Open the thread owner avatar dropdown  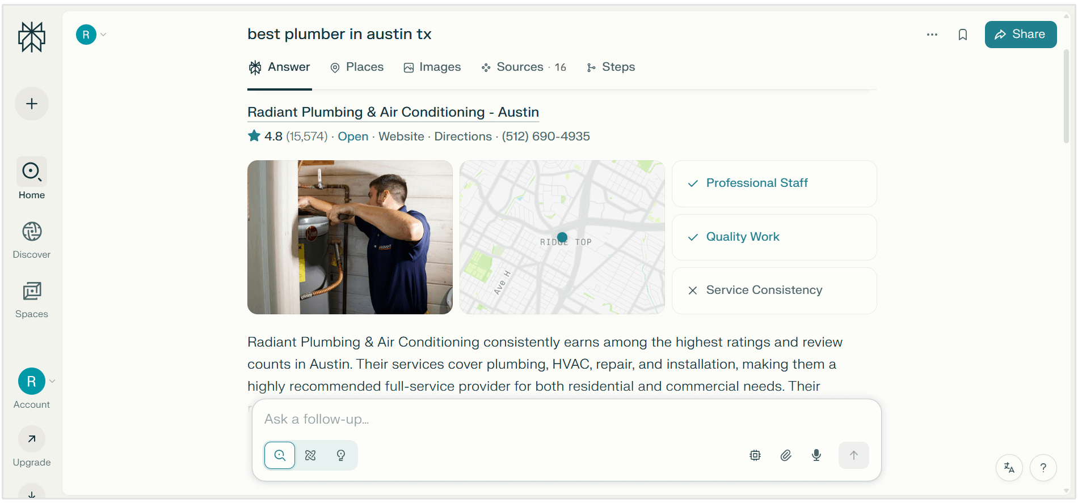[86, 34]
